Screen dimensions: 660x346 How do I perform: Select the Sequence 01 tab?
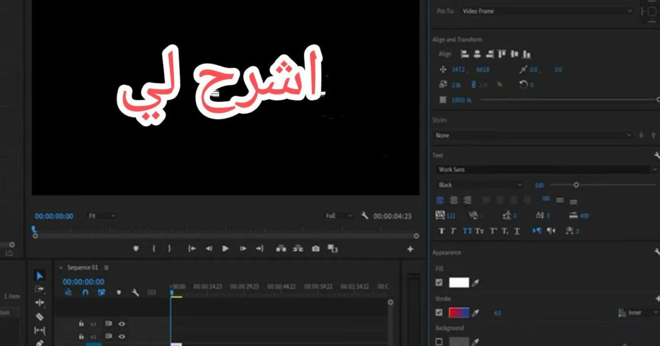[x=82, y=267]
